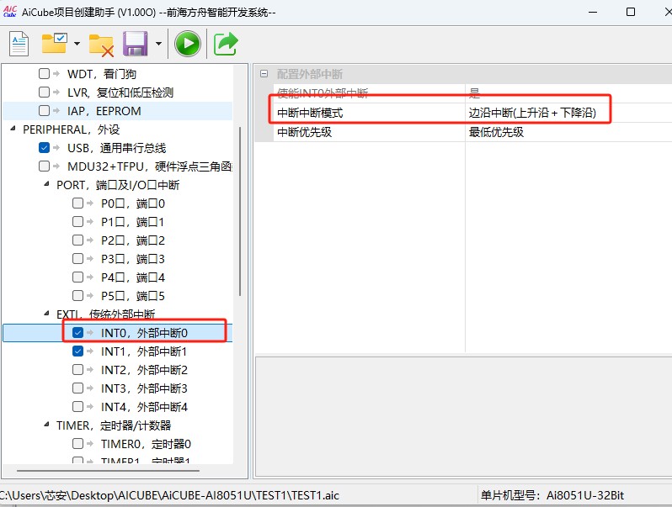Viewport: 672px width, 507px height.
Task: Click the tree panel vertical scrollbar
Action: point(240,211)
